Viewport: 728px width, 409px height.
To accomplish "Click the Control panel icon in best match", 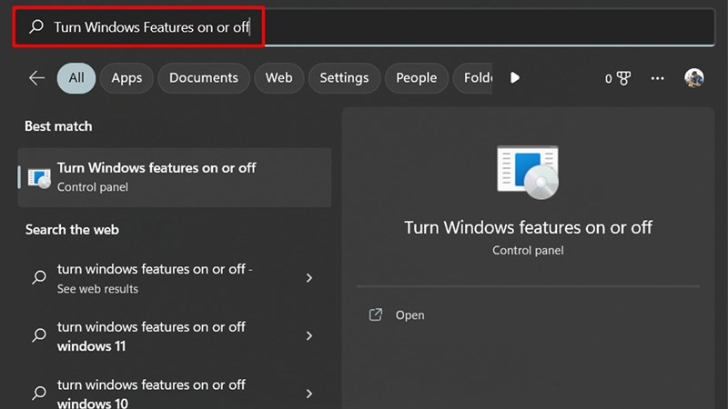I will click(39, 178).
